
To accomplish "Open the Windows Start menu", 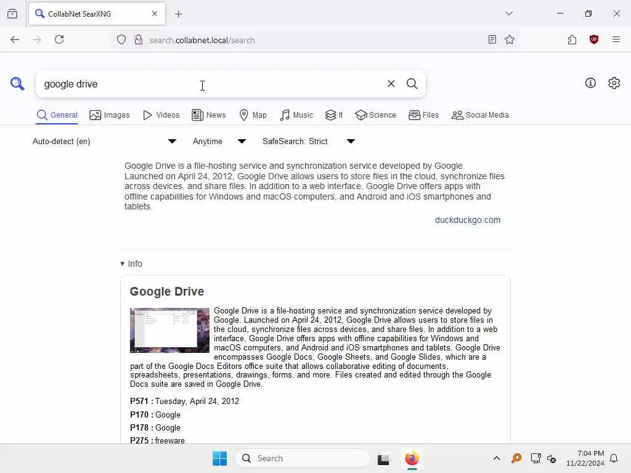I will coord(219,458).
